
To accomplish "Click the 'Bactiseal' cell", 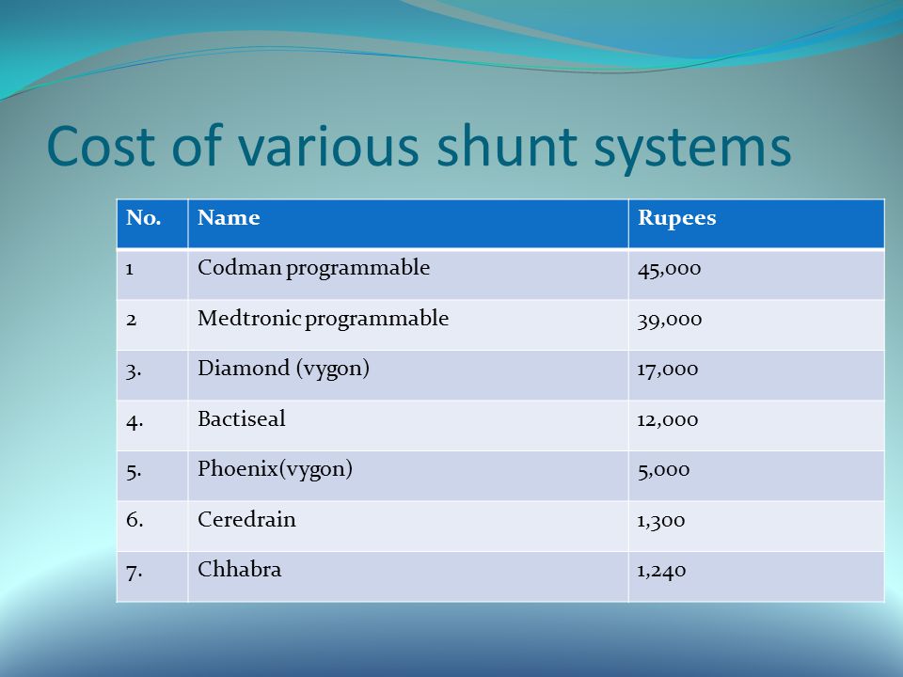I will point(407,425).
